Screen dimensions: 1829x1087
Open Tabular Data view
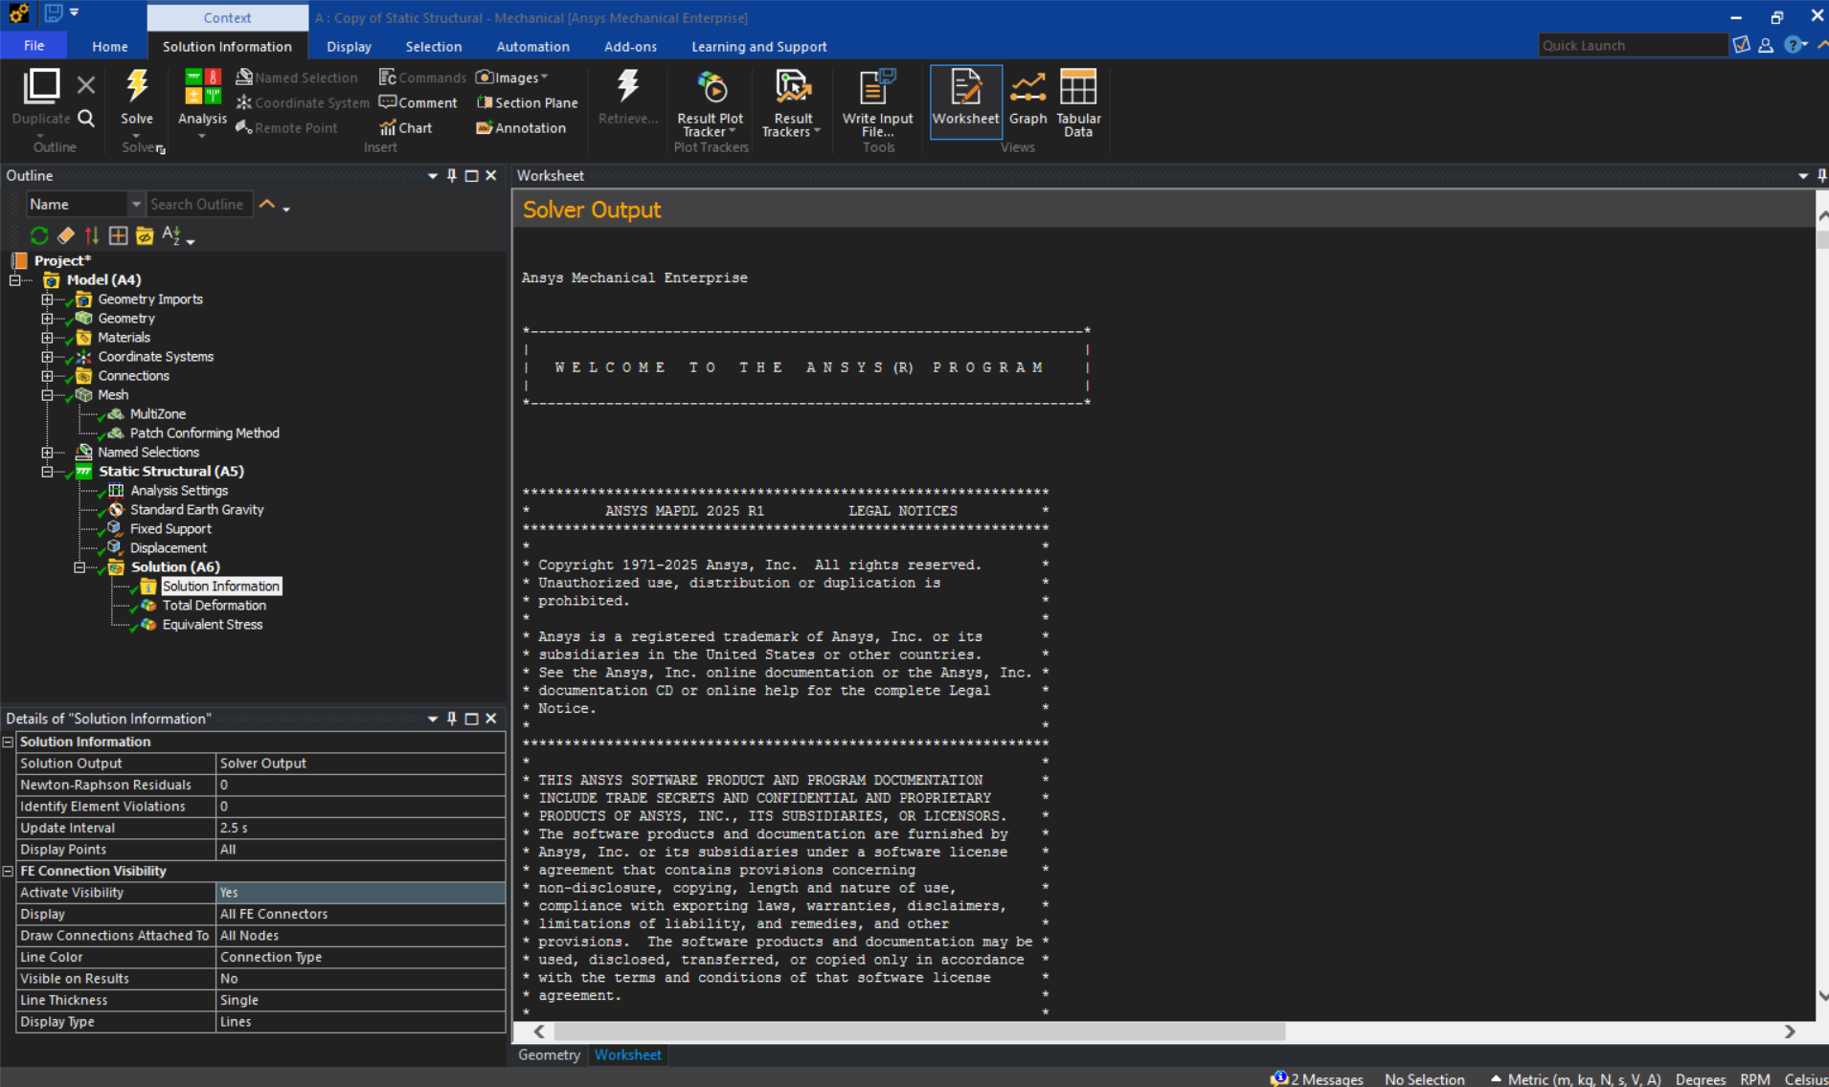[1078, 100]
